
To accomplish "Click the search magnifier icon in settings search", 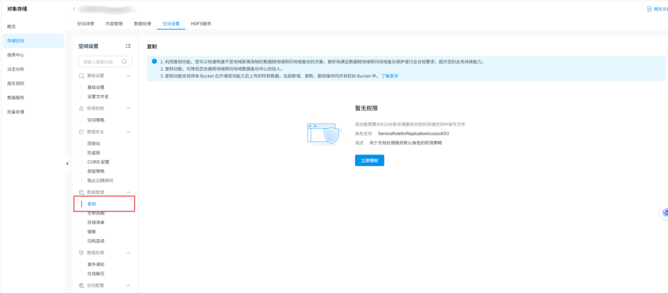I will coord(124,62).
